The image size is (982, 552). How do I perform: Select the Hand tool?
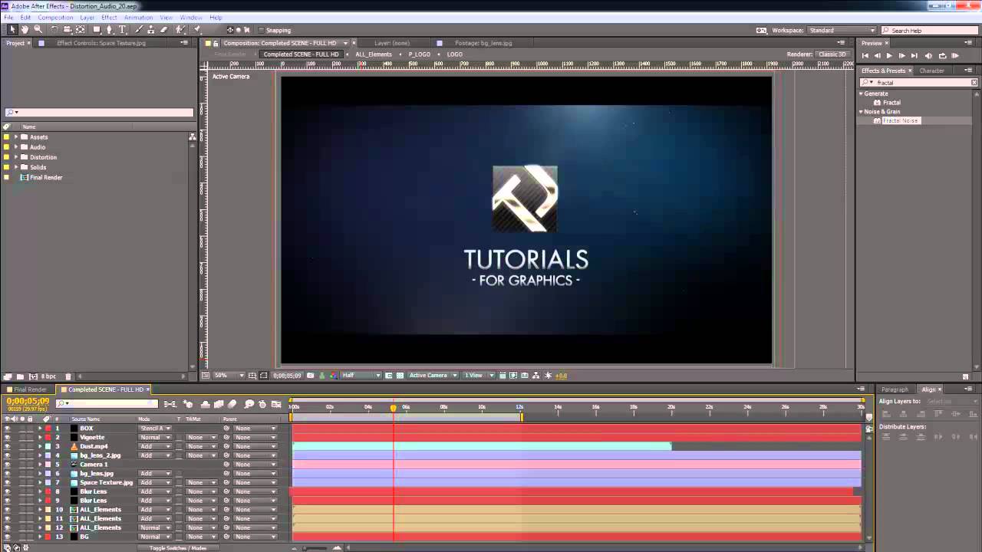pyautogui.click(x=25, y=30)
